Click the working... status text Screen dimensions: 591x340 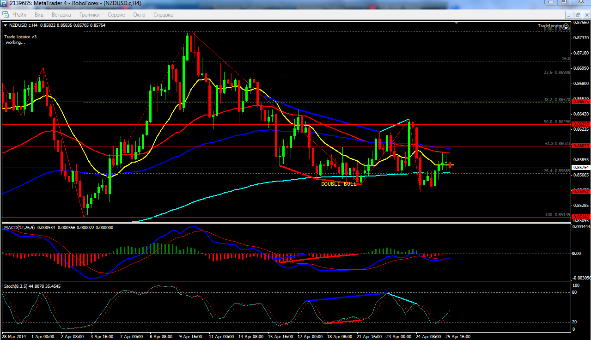15,42
